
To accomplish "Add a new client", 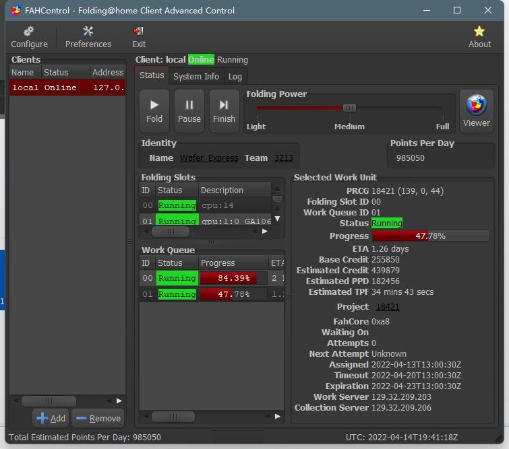I will click(51, 418).
